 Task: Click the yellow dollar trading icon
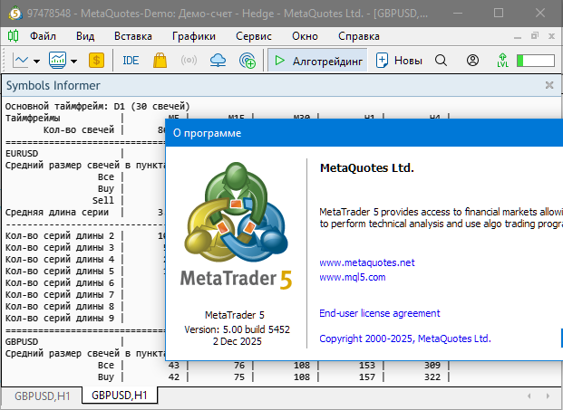(x=97, y=61)
